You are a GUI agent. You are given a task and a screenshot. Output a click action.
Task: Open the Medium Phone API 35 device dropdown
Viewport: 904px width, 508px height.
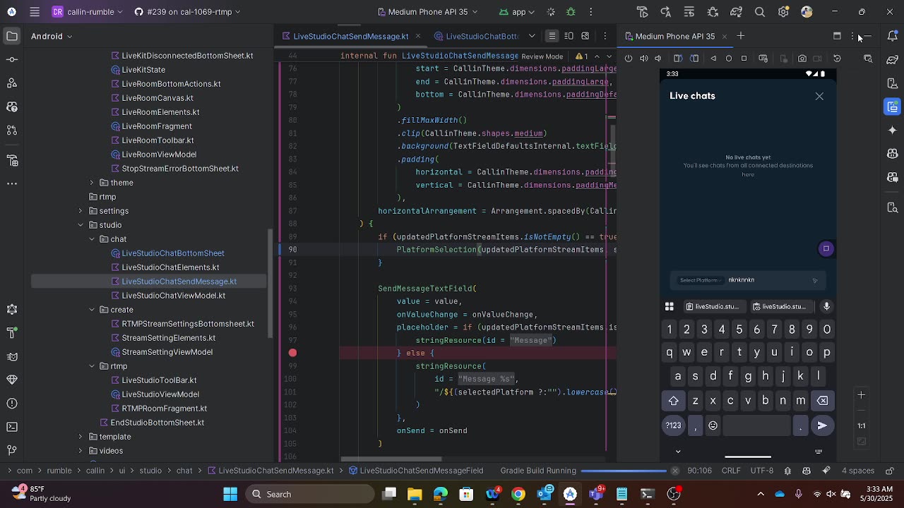[x=428, y=12]
